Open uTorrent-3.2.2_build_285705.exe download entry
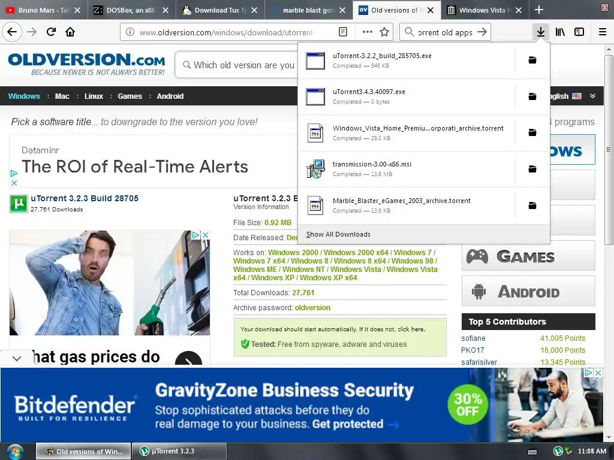This screenshot has width=614, height=460. 406,60
